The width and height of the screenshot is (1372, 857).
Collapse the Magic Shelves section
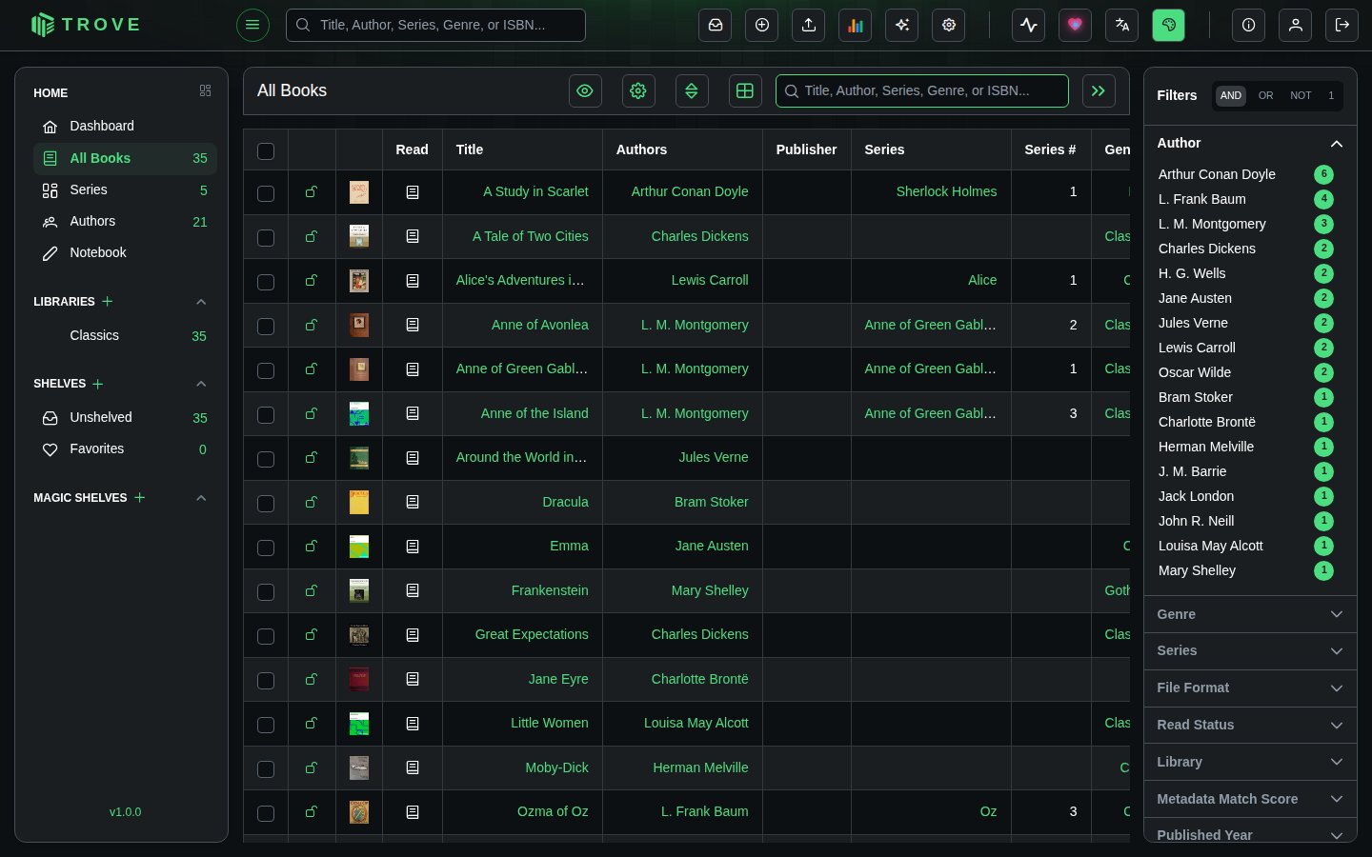(x=201, y=498)
